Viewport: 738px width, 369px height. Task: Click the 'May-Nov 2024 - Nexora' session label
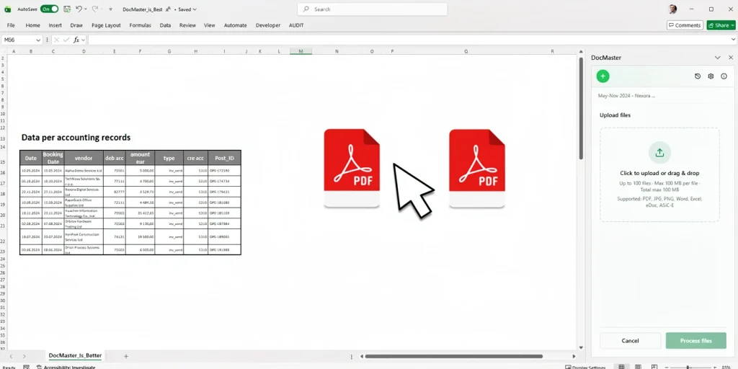pos(626,96)
